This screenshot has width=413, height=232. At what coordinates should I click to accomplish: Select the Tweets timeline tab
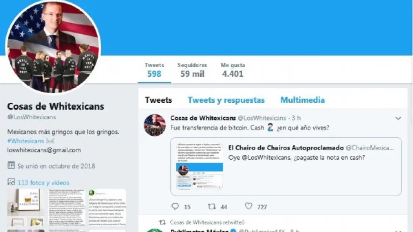(x=158, y=100)
